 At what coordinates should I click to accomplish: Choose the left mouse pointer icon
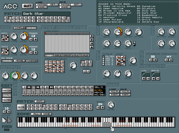[4, 120]
